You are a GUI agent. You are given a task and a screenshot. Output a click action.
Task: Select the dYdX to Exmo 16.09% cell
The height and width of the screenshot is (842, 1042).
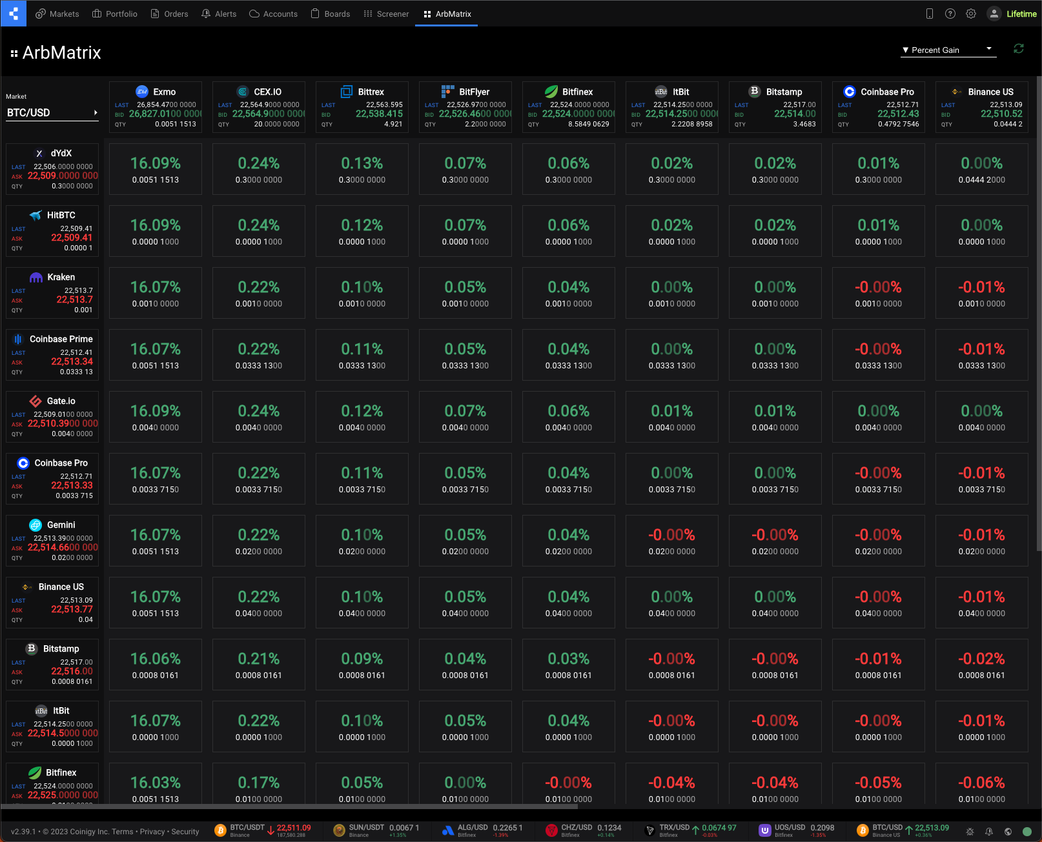(156, 169)
